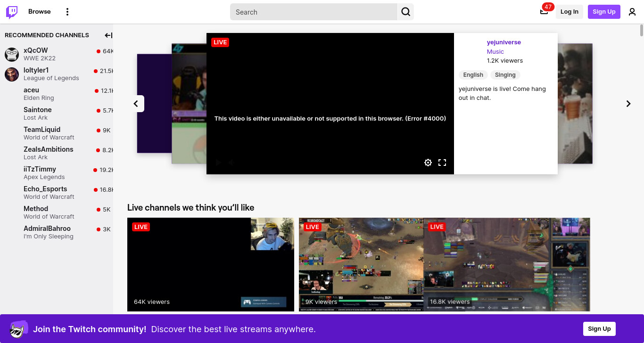Toggle fullscreen on the video player
Image resolution: width=644 pixels, height=343 pixels.
pyautogui.click(x=442, y=163)
